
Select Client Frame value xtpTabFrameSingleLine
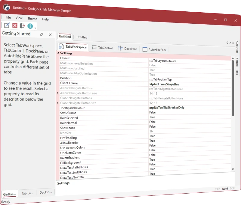tap(164, 84)
